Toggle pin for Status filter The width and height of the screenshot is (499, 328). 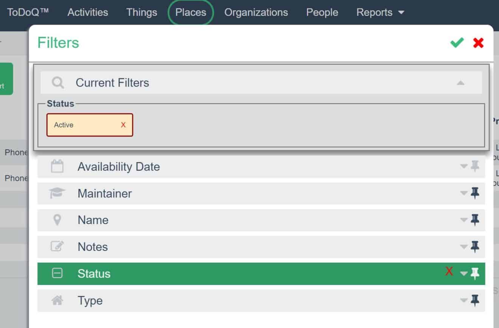[475, 274]
